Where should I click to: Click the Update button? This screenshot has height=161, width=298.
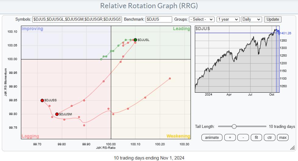pyautogui.click(x=273, y=19)
